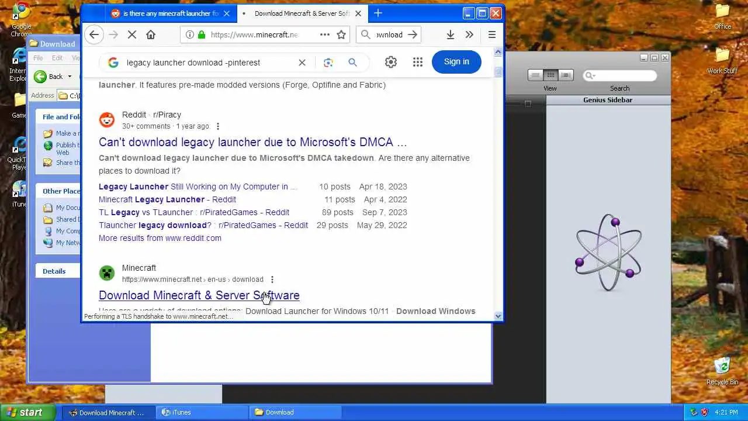The image size is (748, 421).
Task: Switch iTunes to grid view
Action: (x=550, y=75)
